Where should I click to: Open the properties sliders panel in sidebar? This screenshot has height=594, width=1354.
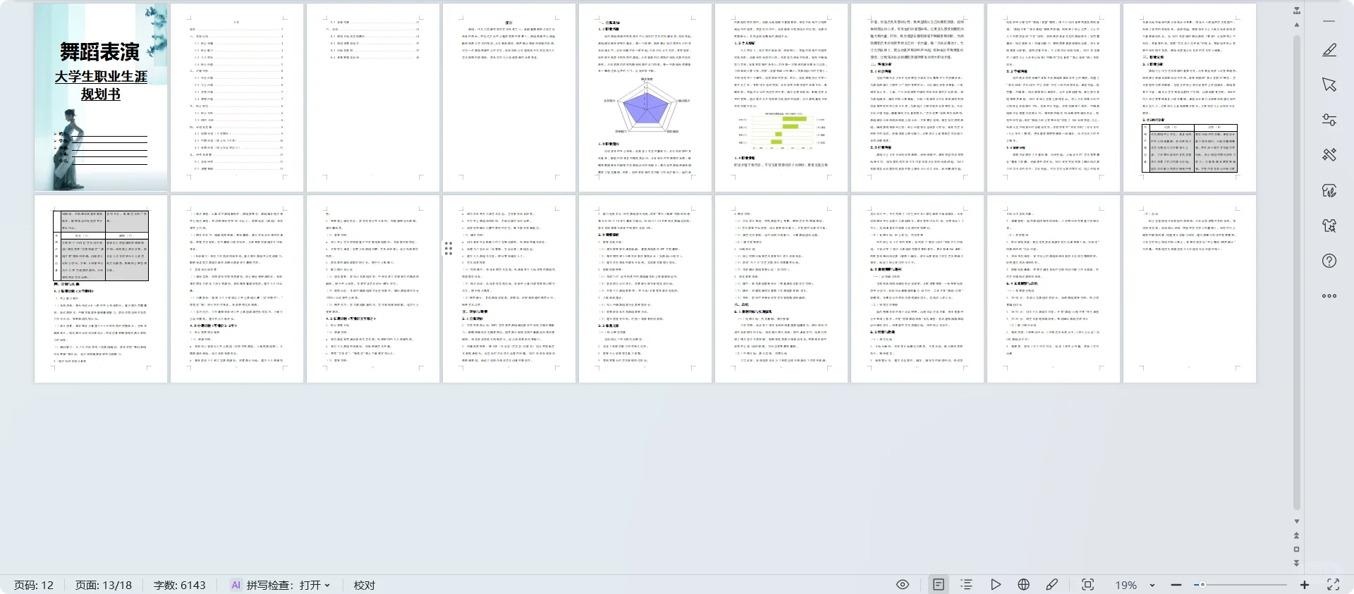point(1329,120)
